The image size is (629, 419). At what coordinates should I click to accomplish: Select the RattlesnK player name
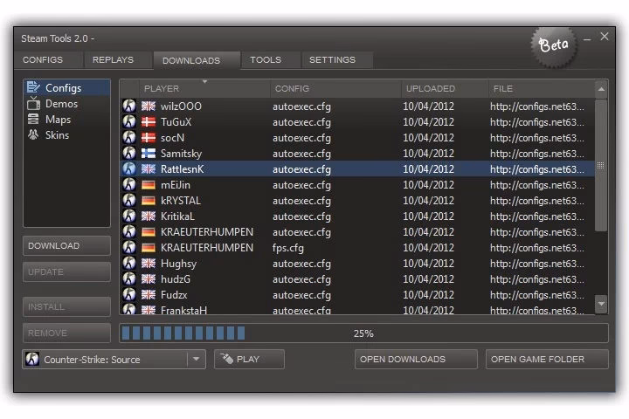tap(182, 168)
